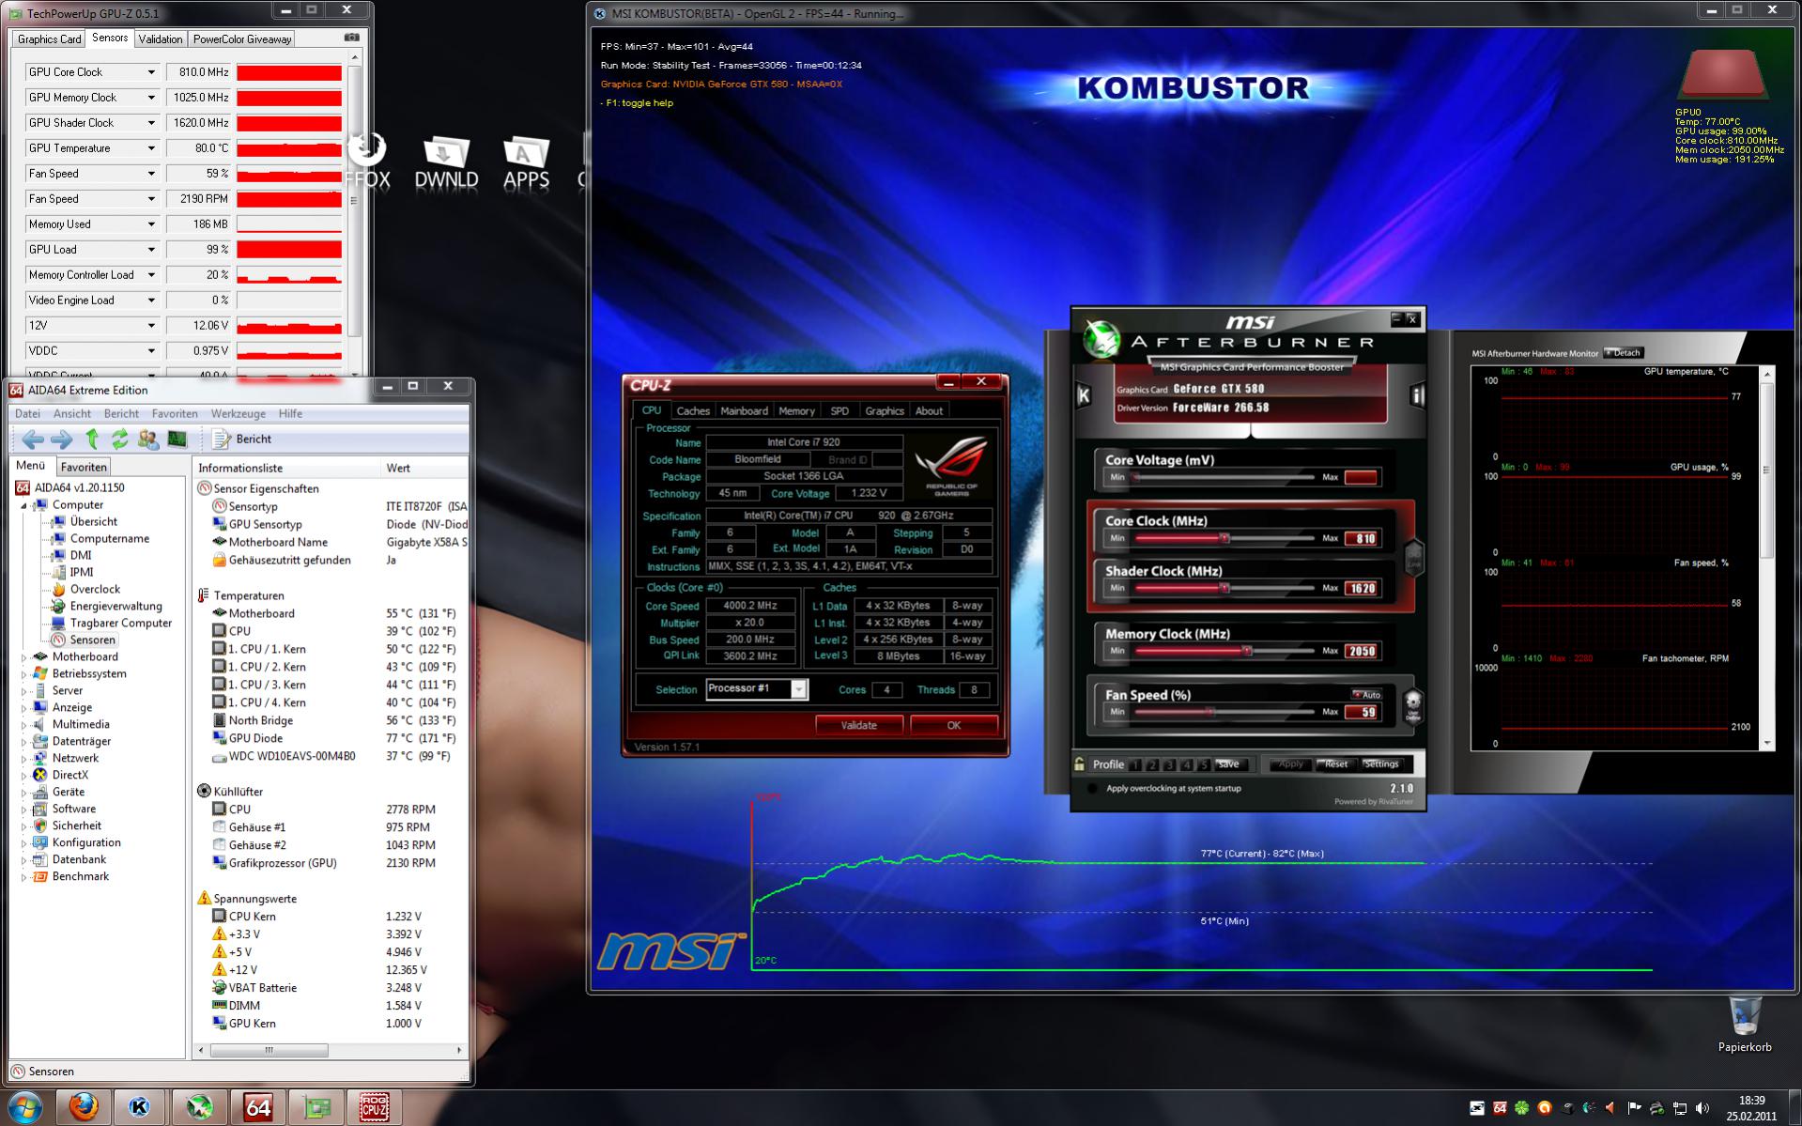
Task: Click the K Kombustor button in Afterburner
Action: click(x=1083, y=395)
